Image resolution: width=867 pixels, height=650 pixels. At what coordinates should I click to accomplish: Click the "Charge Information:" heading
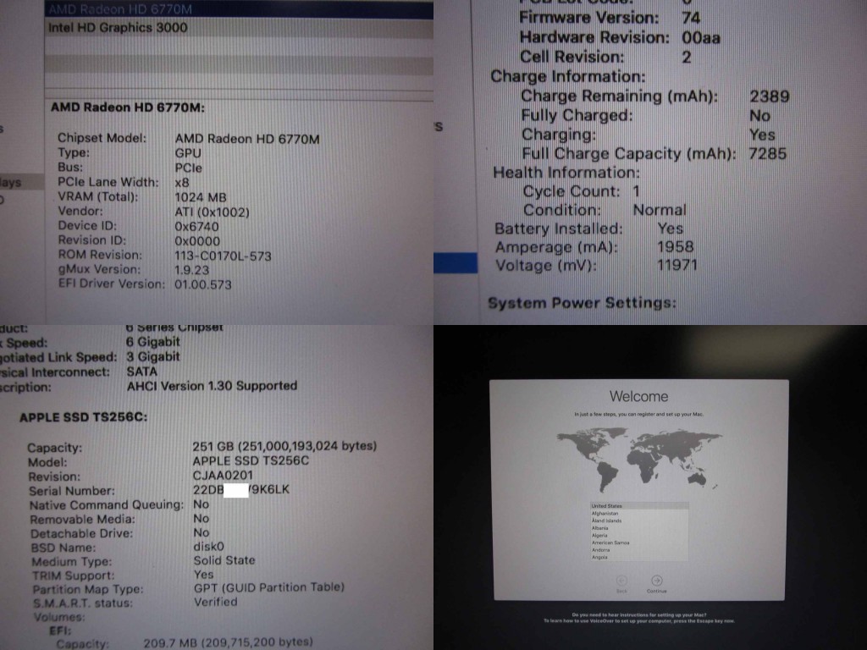pos(568,76)
